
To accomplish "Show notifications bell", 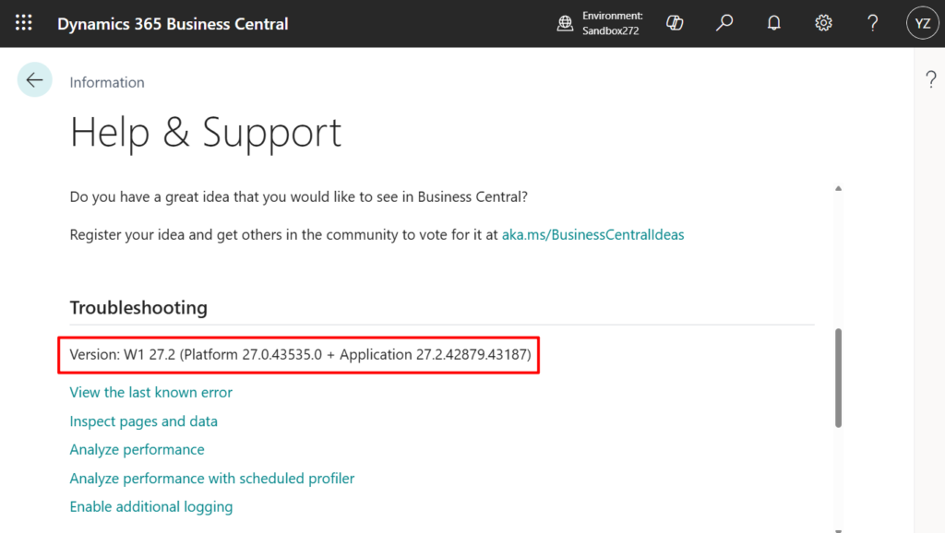I will (774, 23).
